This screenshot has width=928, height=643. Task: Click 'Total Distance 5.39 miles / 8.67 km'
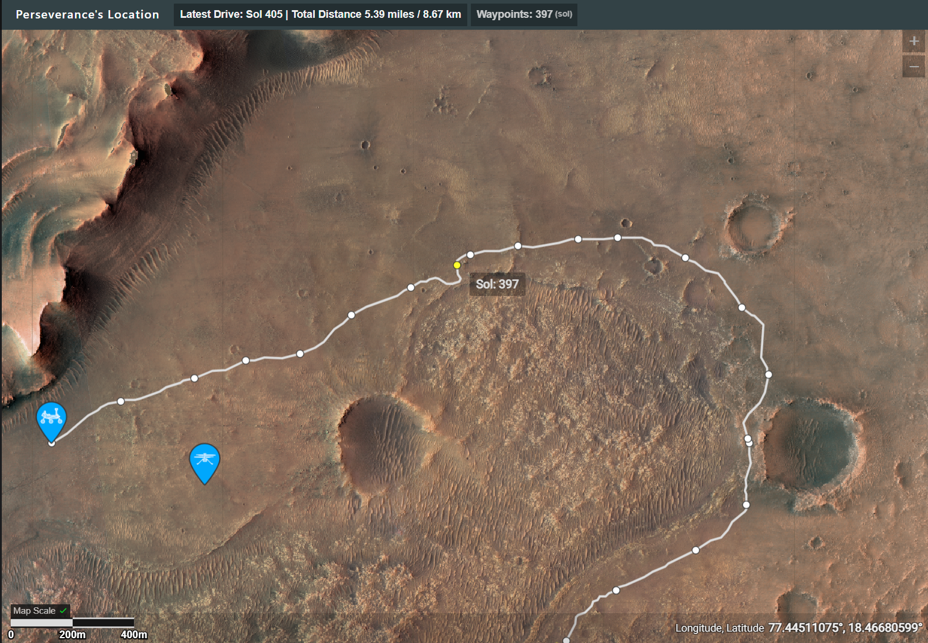pos(376,14)
